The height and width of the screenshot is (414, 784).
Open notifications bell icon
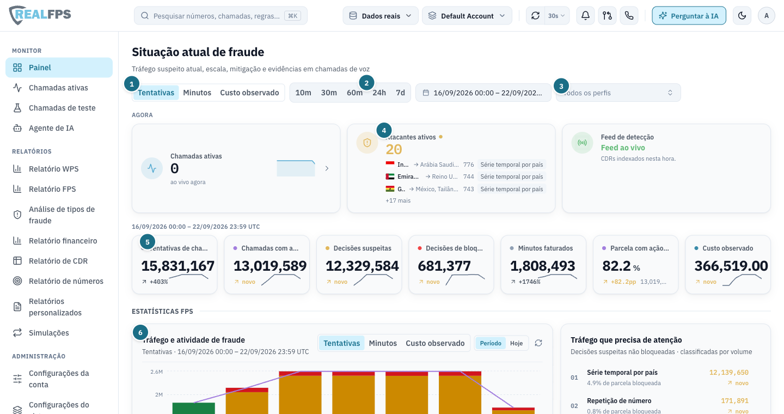coord(585,16)
